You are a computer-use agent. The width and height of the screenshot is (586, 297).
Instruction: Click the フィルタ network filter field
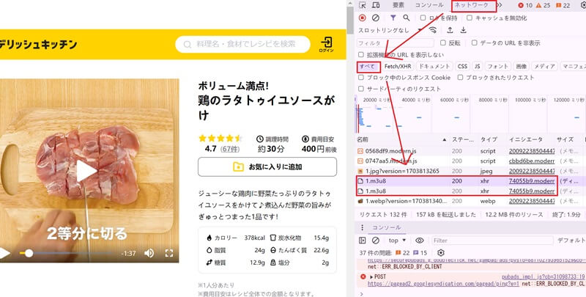pos(396,43)
